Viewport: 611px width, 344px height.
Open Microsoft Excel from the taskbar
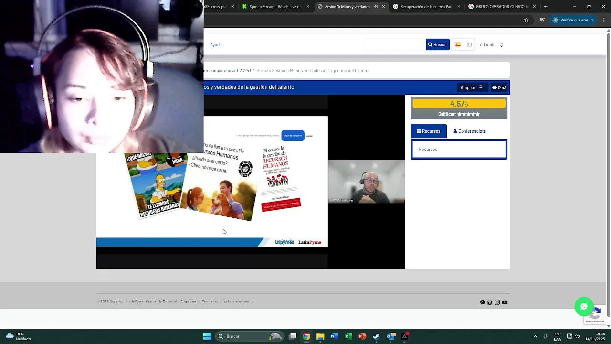click(348, 336)
